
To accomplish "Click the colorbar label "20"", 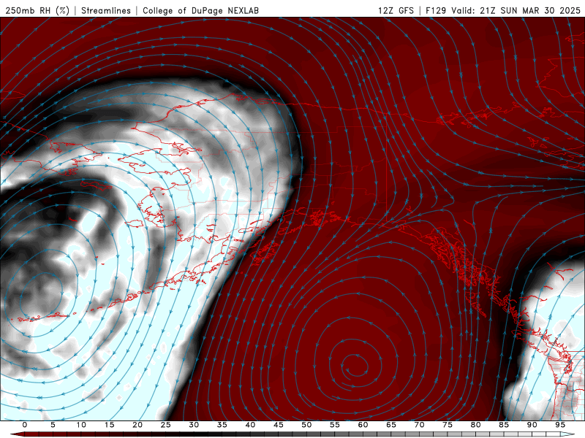I will [137, 425].
